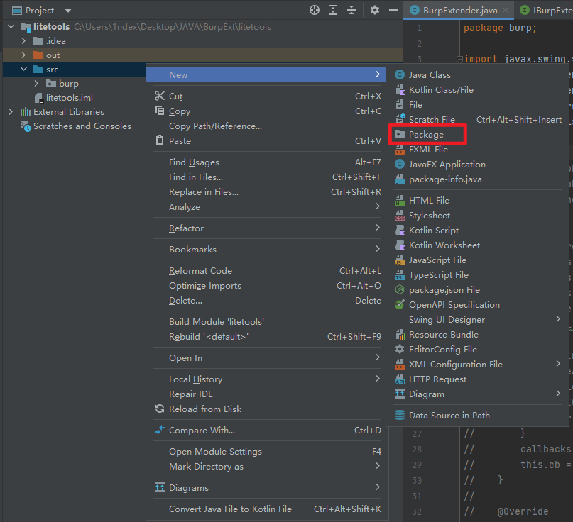Open the Open In submenu
Viewport: 573px width, 522px height.
point(268,358)
